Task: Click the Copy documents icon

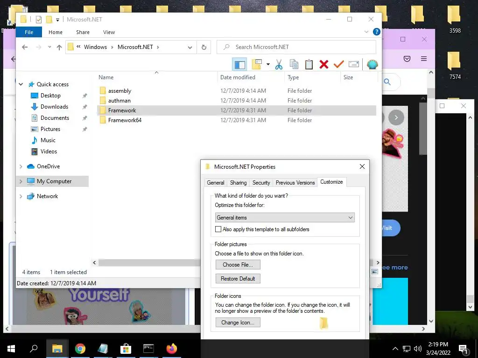Action: click(x=294, y=64)
